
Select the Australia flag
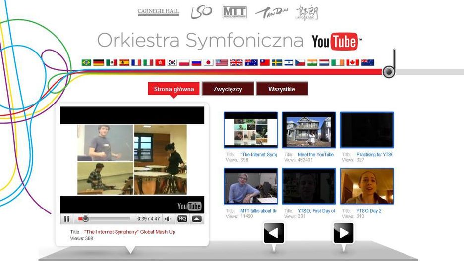(251, 62)
